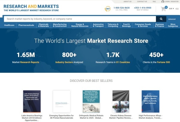180x122 pixels.
Task: Click the 450+ statistic figure
Action: (x=156, y=55)
